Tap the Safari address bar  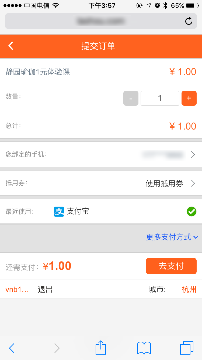coord(97,21)
